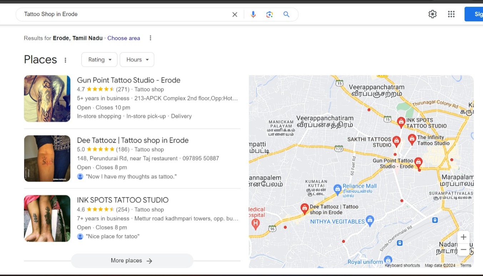
Task: Open the Rating filter dropdown
Action: coord(99,60)
